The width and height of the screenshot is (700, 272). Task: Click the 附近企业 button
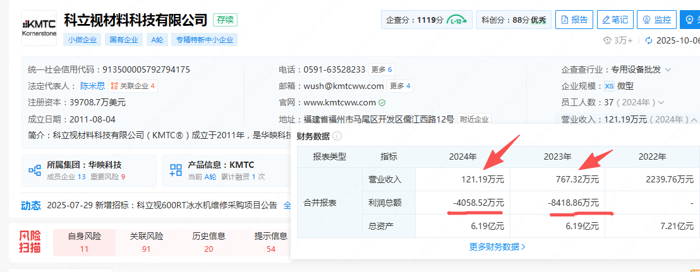pos(474,119)
